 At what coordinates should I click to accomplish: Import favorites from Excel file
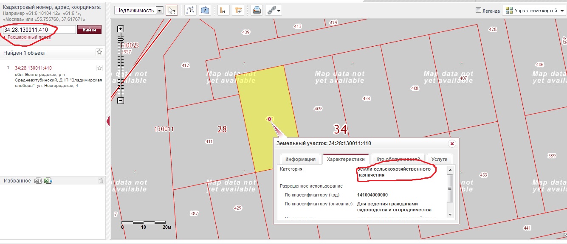(48, 181)
